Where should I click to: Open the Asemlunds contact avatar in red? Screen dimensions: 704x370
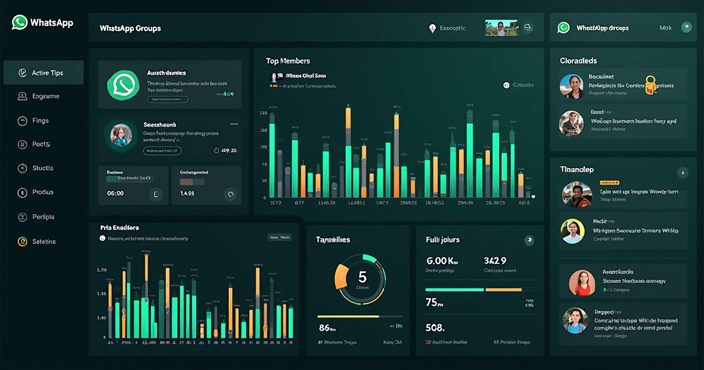click(582, 283)
